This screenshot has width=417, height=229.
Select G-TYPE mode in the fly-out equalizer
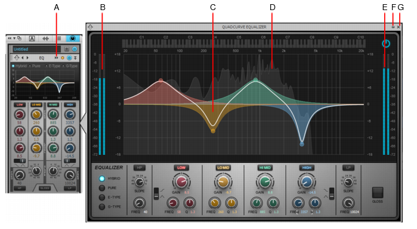click(x=102, y=207)
